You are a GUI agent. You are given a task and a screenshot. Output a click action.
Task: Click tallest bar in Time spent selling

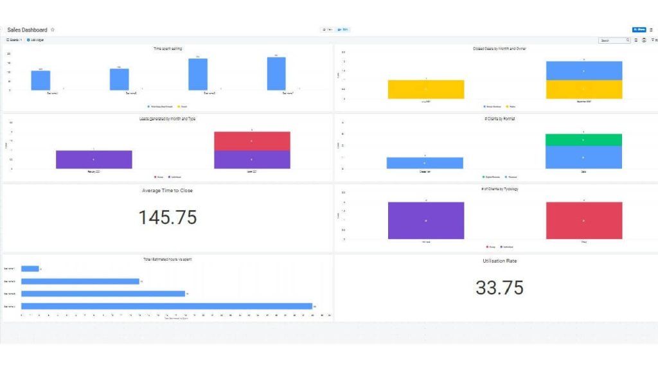(x=276, y=74)
